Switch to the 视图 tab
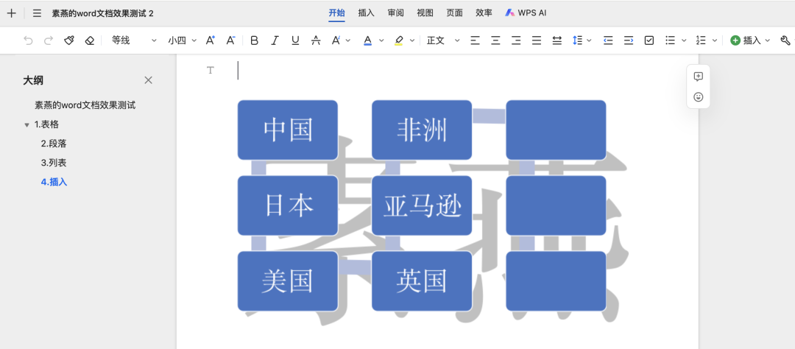Viewport: 795px width, 349px height. tap(425, 13)
